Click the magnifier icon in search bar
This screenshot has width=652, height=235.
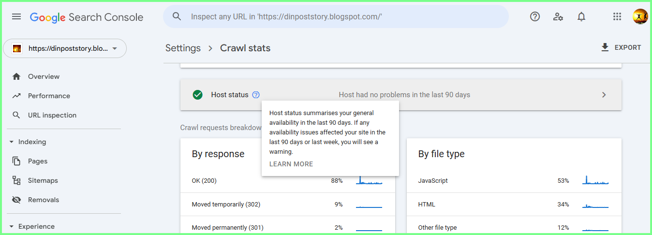177,16
